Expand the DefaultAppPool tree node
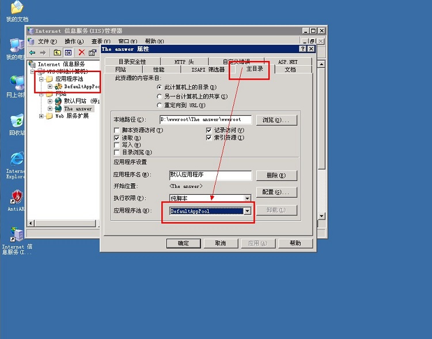 pos(50,86)
